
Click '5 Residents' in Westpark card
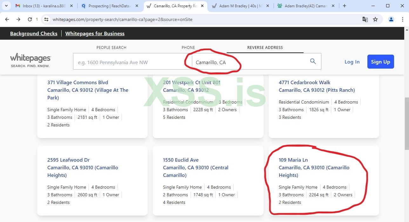[174, 117]
